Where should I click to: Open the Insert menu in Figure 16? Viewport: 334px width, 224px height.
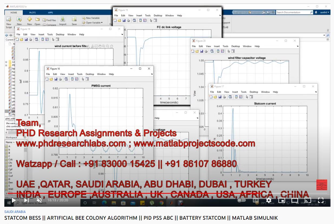coord(71,74)
